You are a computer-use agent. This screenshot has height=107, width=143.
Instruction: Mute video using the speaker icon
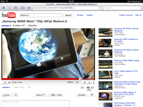(9, 82)
